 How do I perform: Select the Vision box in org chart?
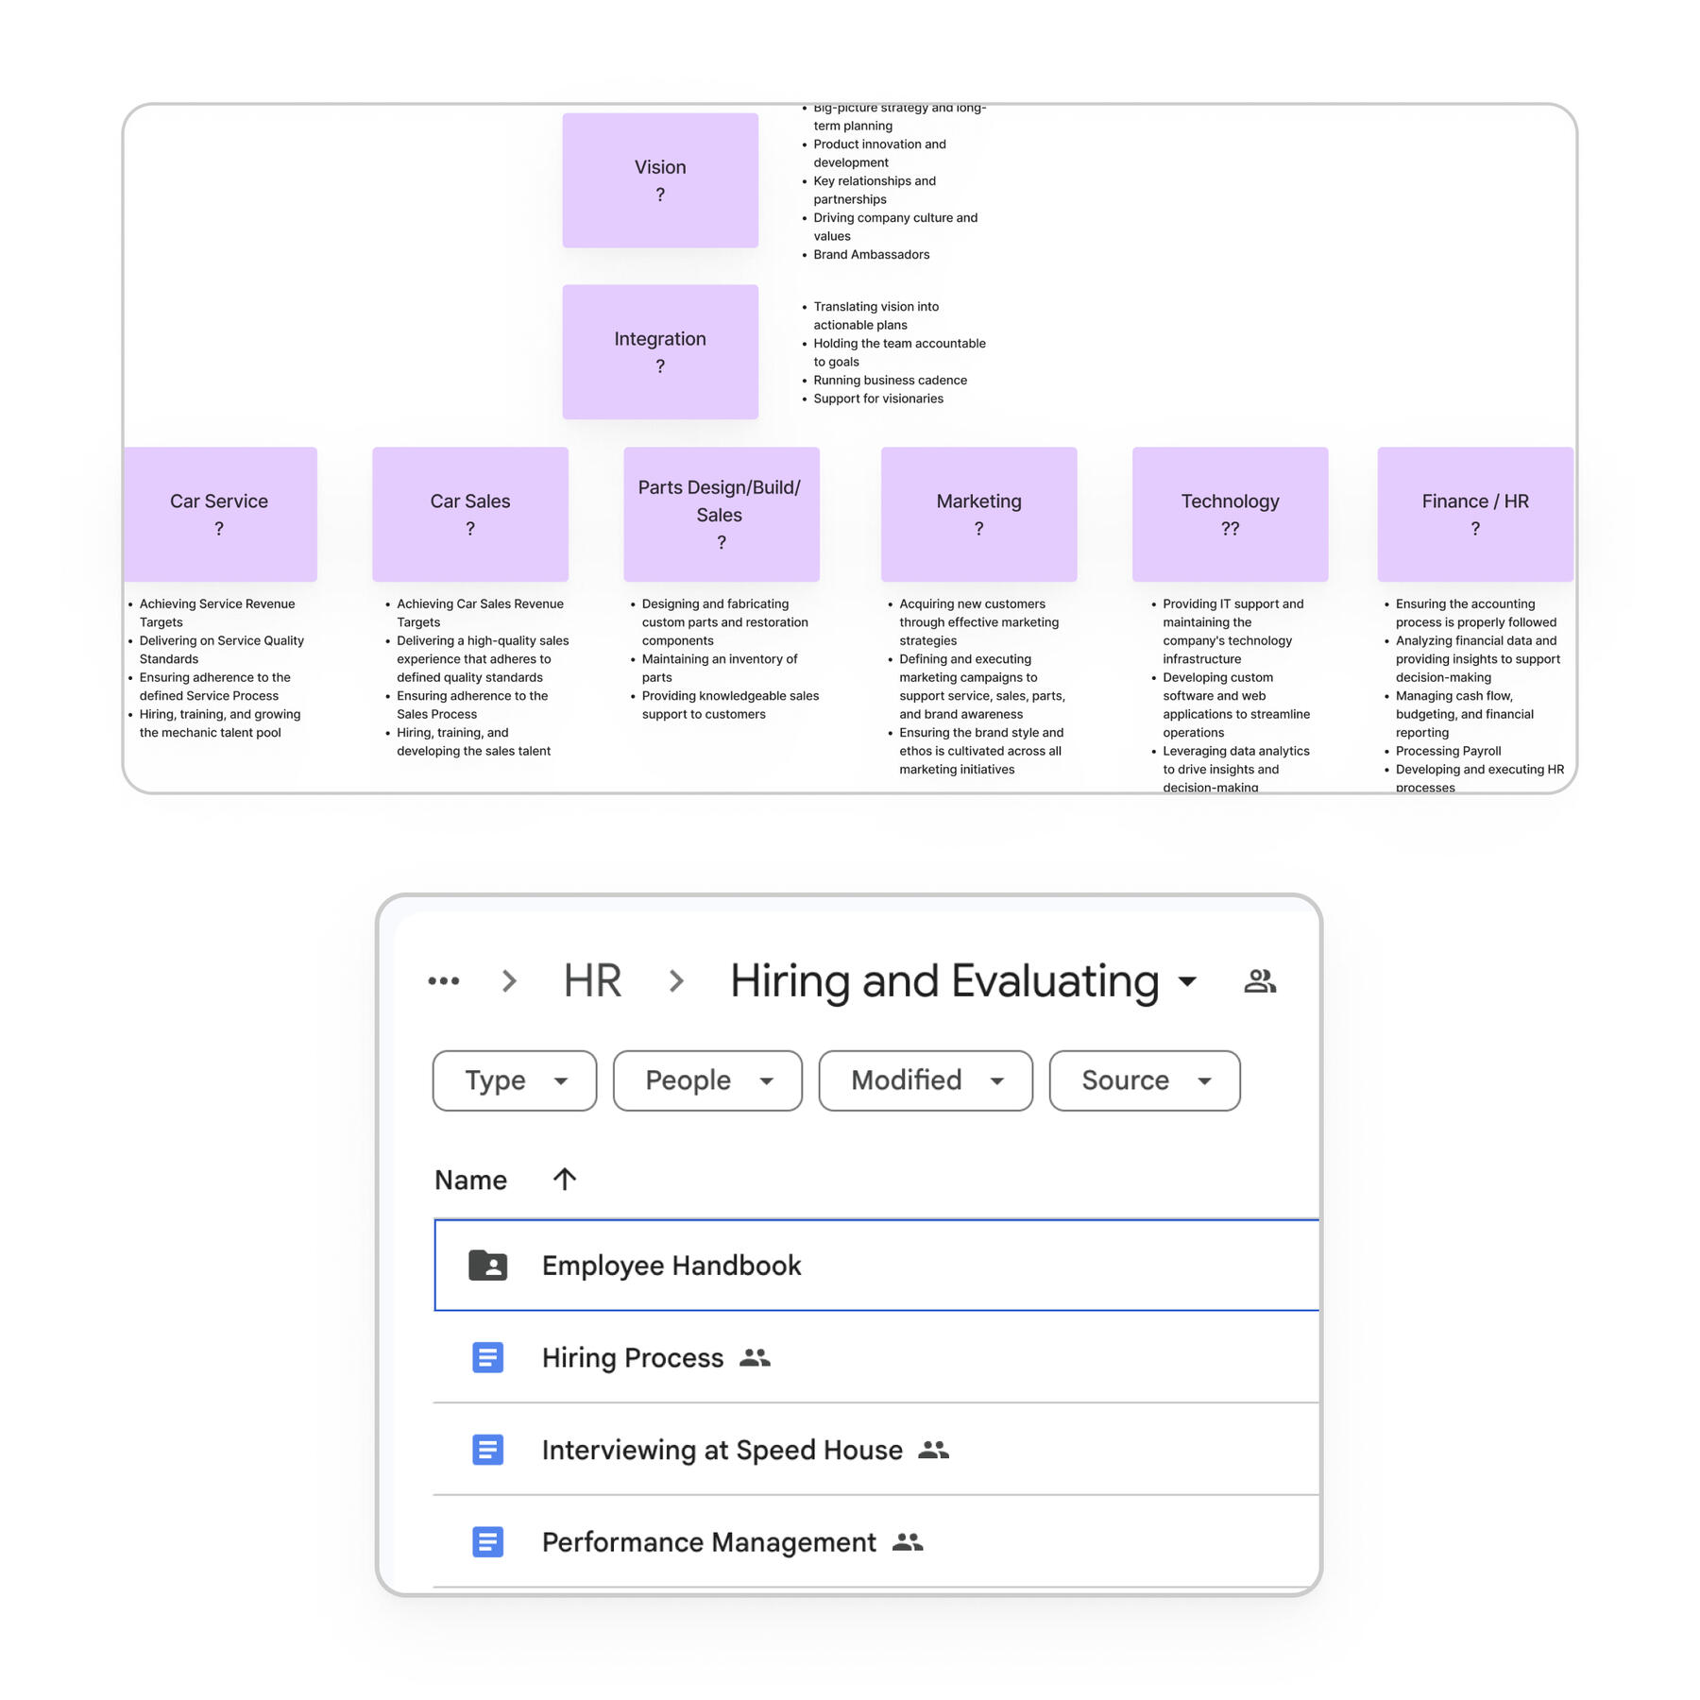660,180
